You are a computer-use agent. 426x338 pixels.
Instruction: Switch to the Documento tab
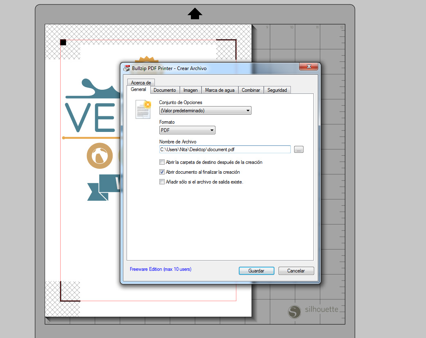pyautogui.click(x=165, y=90)
